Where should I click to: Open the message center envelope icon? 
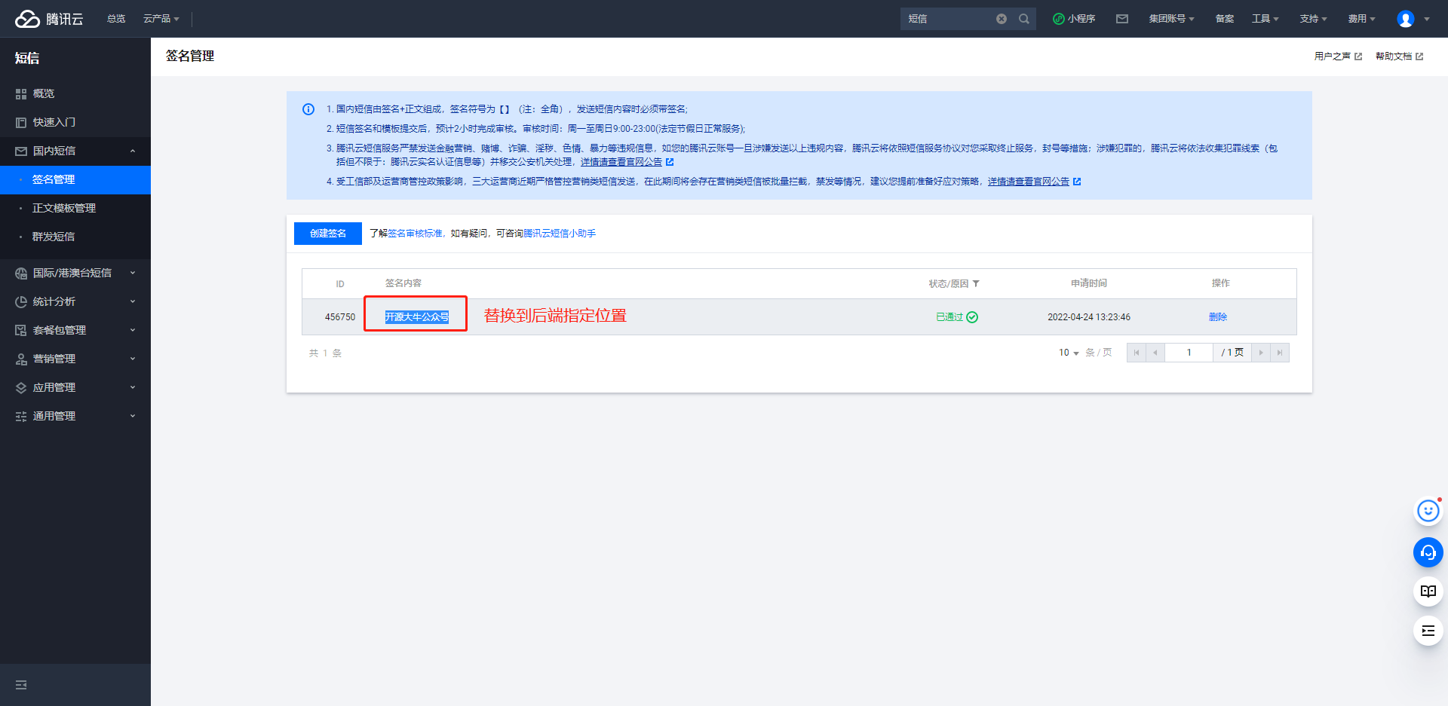tap(1122, 19)
